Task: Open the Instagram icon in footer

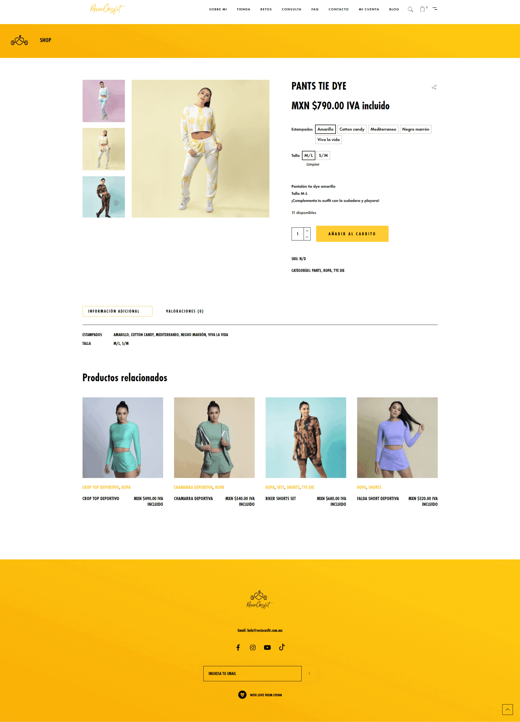Action: point(253,647)
